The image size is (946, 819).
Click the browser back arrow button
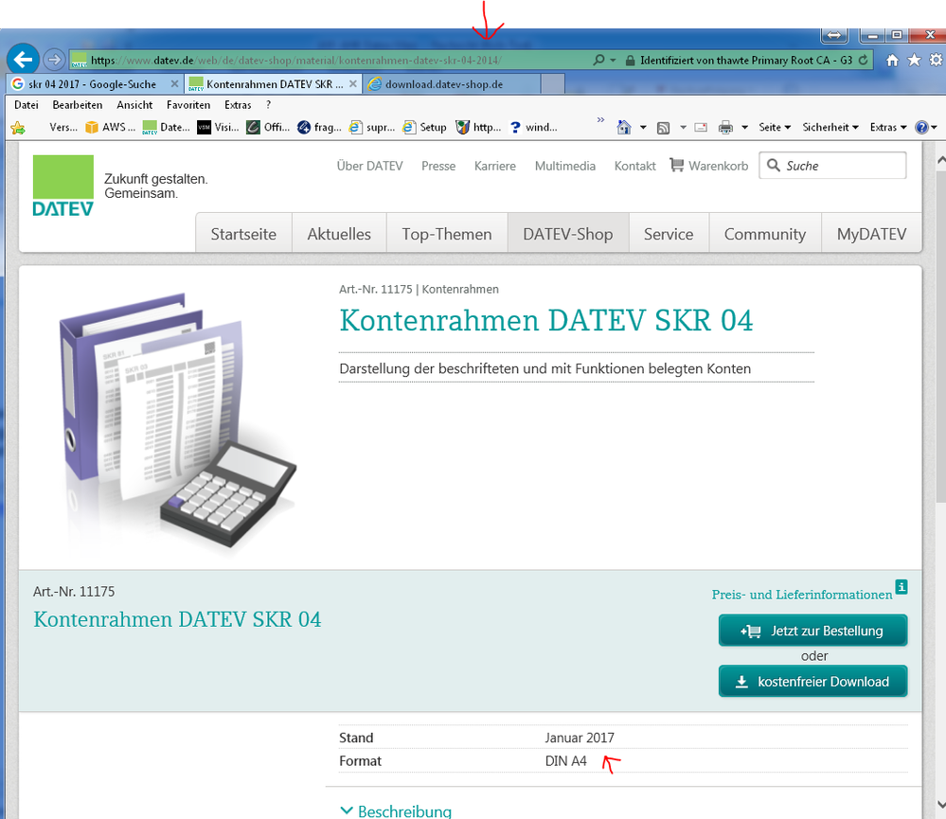(x=23, y=60)
